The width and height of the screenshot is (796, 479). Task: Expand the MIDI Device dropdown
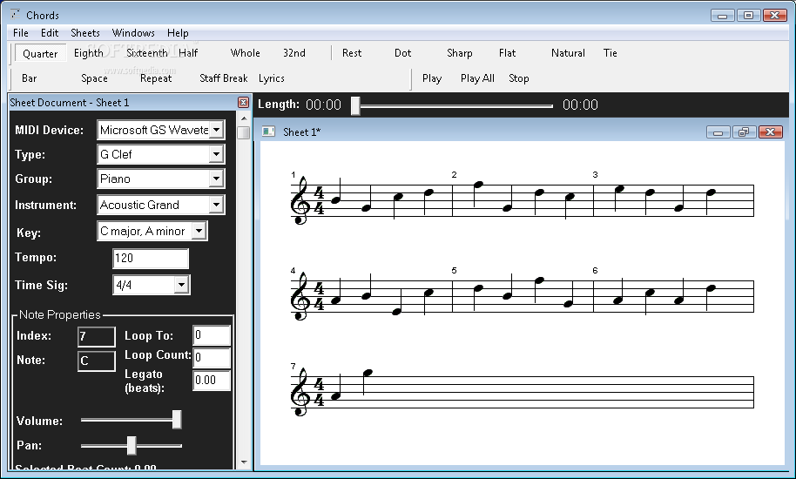216,130
